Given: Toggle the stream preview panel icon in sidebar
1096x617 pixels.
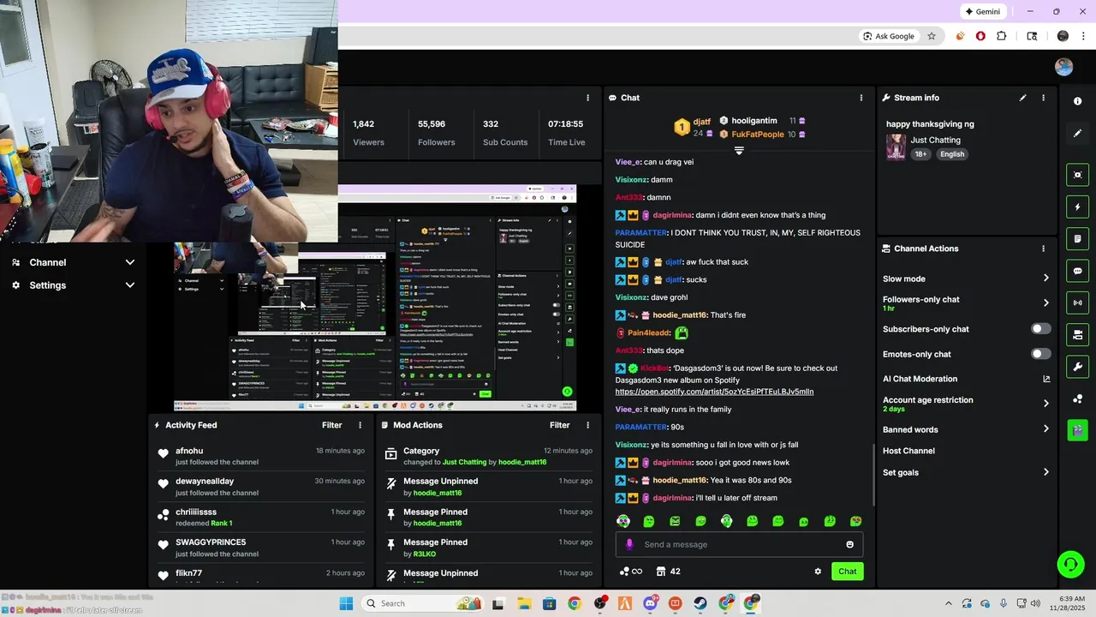Looking at the screenshot, I should pos(1077,175).
